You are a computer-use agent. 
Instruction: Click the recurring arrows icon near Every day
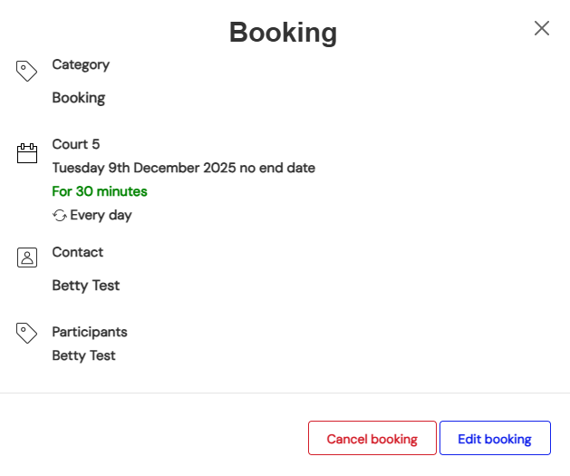coord(60,216)
